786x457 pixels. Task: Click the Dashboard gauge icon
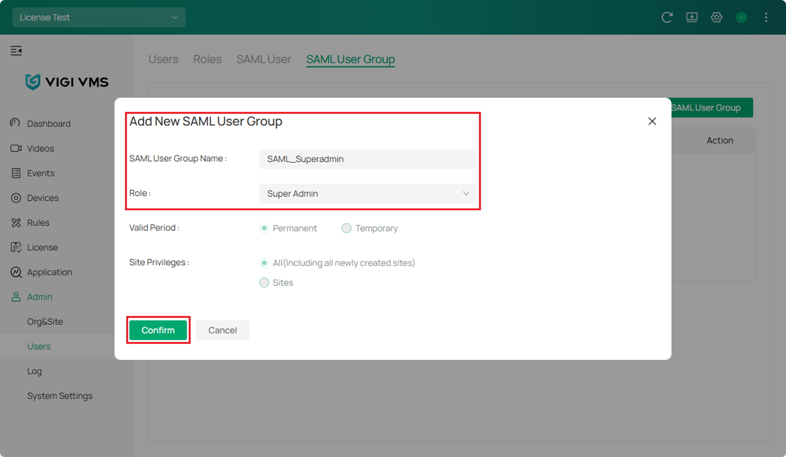coord(15,123)
